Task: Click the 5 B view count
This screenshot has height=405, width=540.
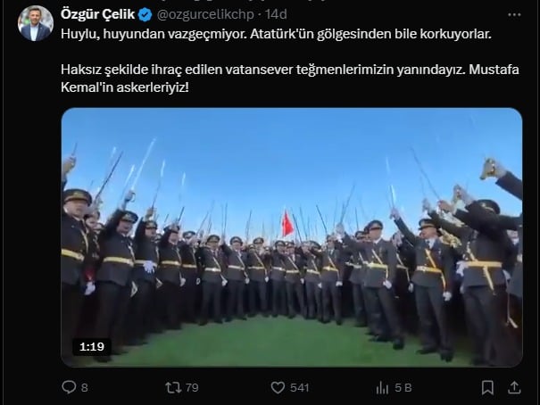Action: click(403, 388)
